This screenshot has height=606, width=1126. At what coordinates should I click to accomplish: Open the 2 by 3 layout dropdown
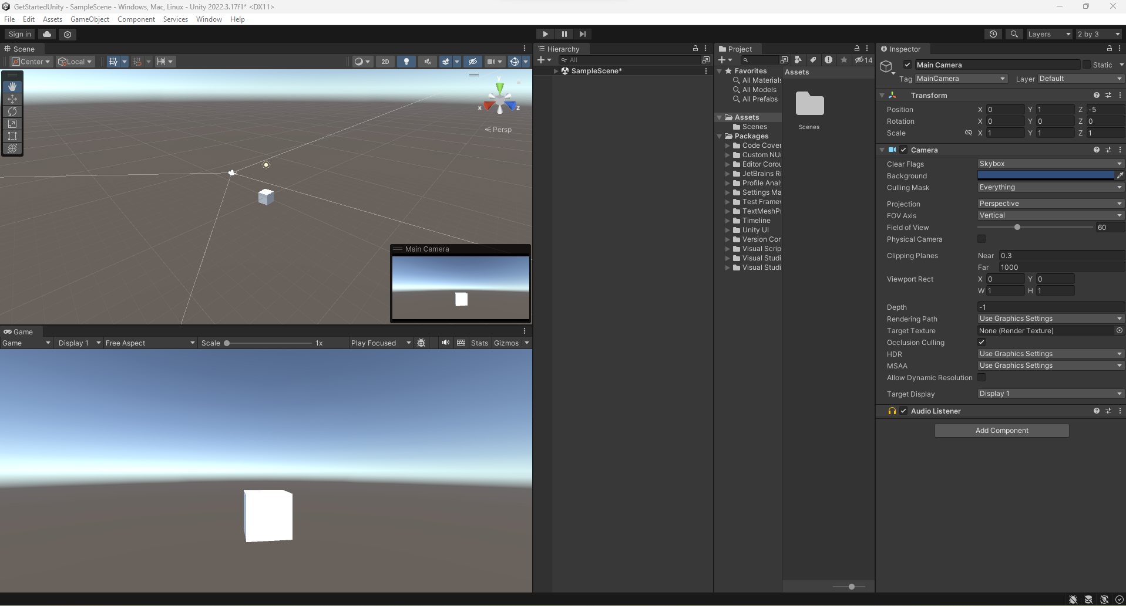click(1099, 34)
